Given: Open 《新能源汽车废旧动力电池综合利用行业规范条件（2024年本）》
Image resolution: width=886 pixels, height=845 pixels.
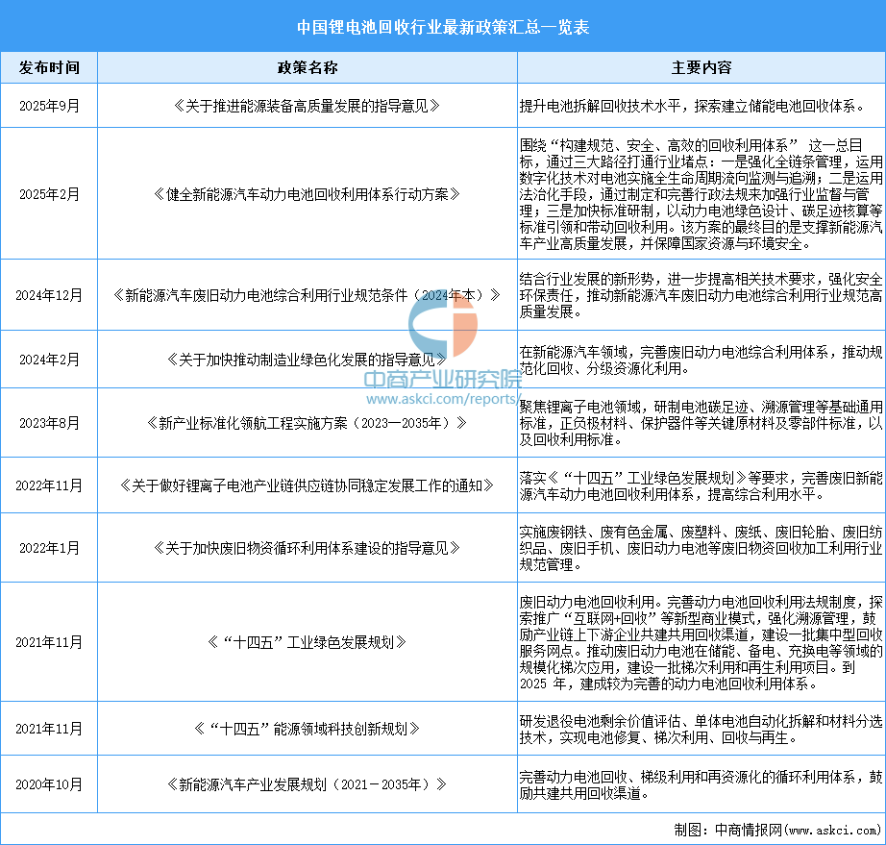Looking at the screenshot, I should [308, 296].
